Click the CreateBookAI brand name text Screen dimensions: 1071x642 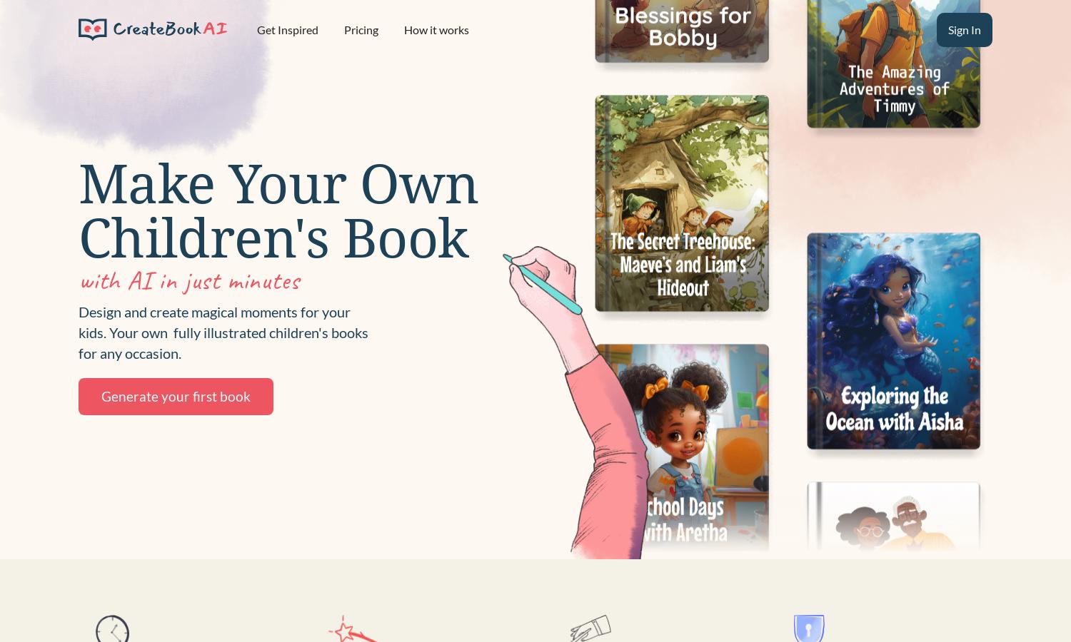tap(170, 29)
